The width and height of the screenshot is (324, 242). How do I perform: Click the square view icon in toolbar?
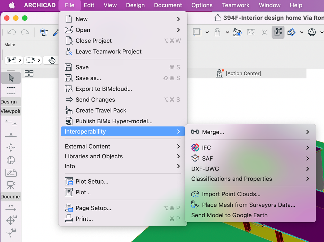[x=197, y=32]
